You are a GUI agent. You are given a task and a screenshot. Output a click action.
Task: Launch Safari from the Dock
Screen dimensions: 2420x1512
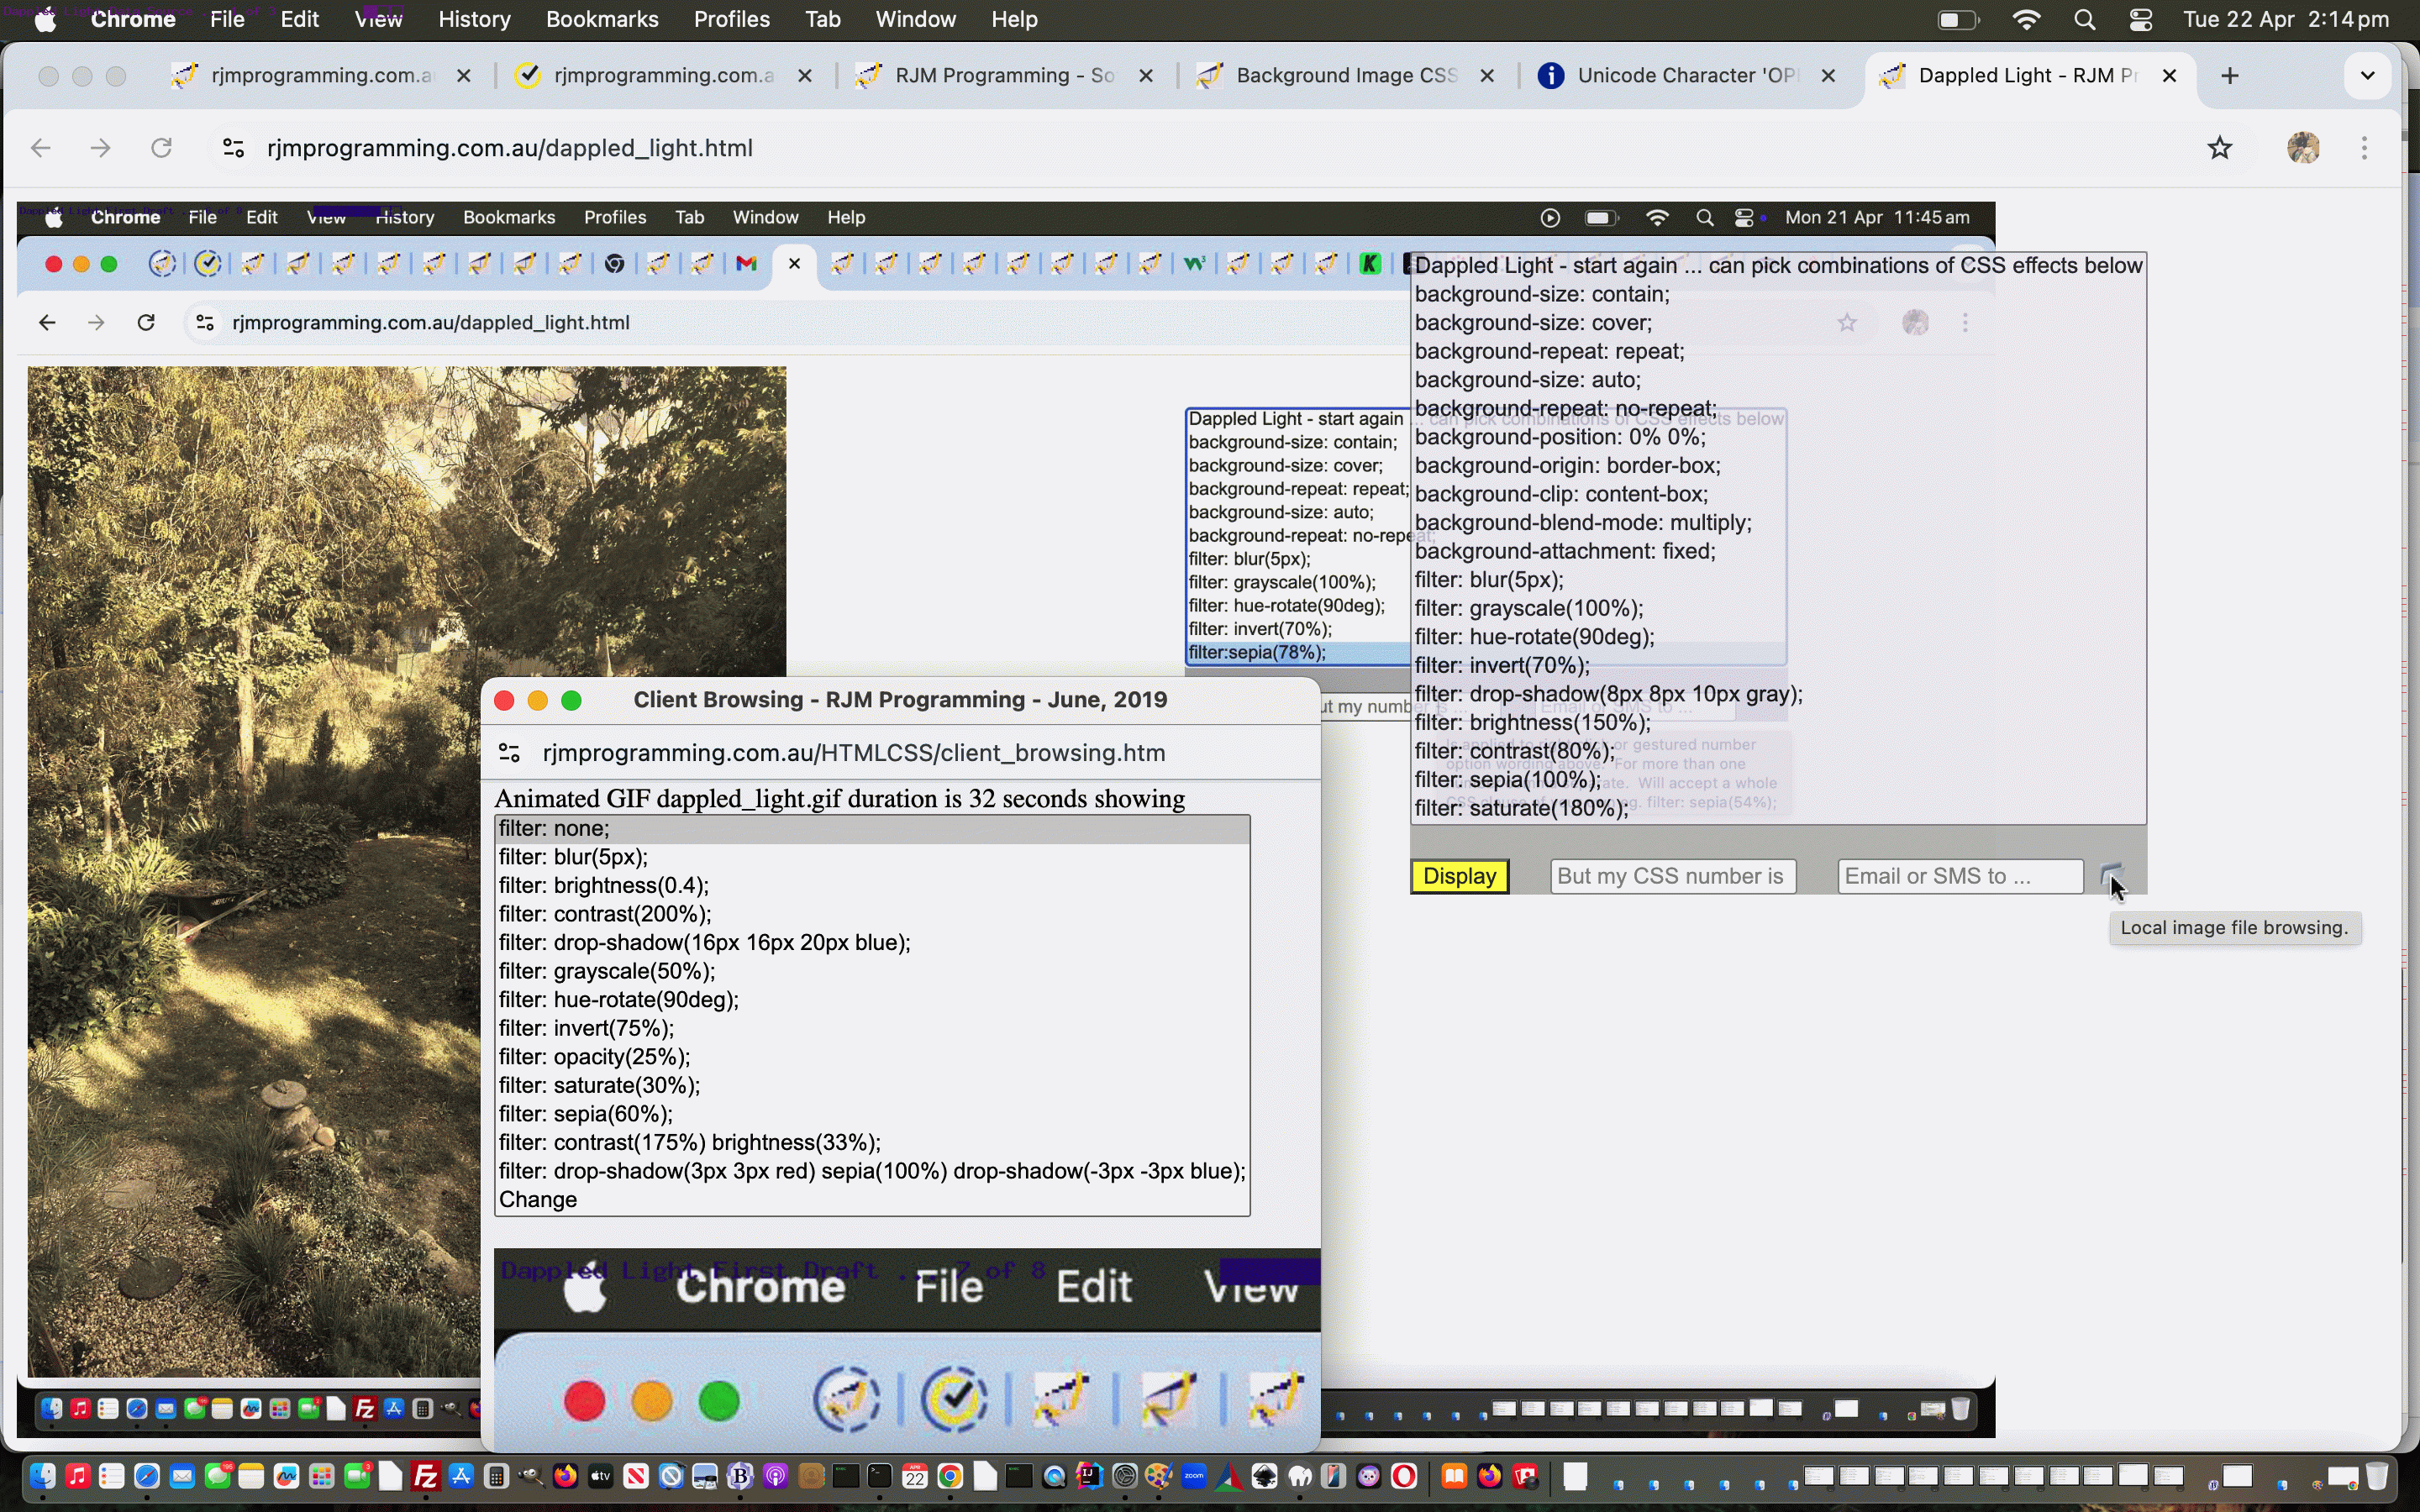pos(146,1476)
